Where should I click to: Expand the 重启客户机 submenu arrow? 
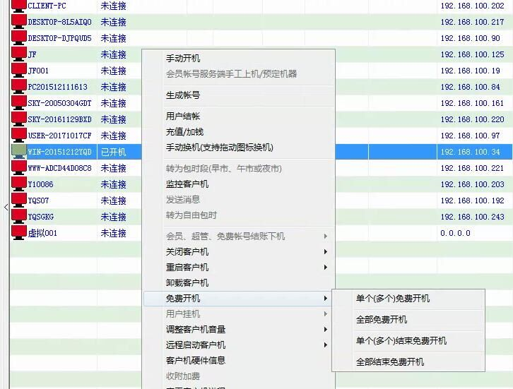tap(325, 268)
